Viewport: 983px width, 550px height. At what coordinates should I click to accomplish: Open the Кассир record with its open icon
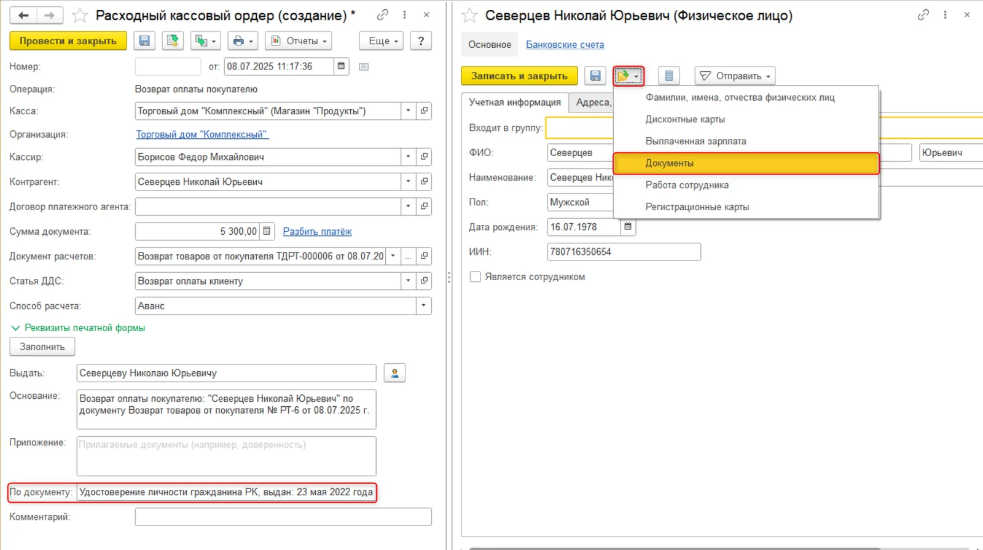pos(424,157)
